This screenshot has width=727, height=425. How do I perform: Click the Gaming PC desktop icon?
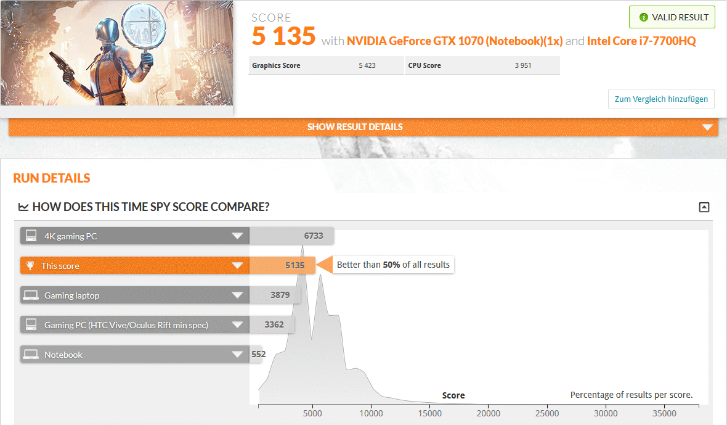[x=31, y=325]
